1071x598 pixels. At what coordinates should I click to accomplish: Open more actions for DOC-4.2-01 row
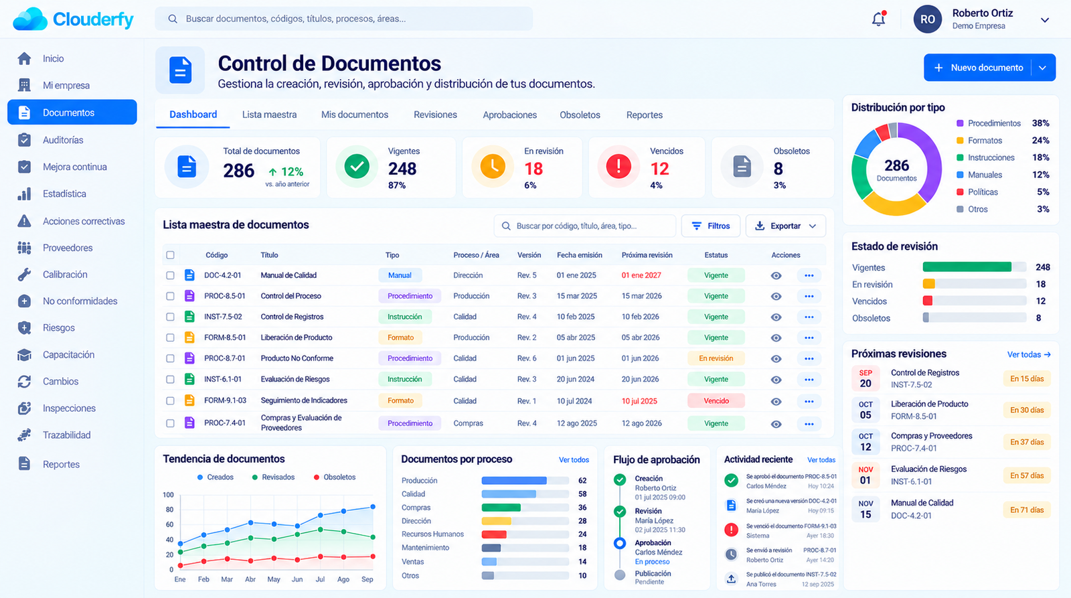[809, 275]
